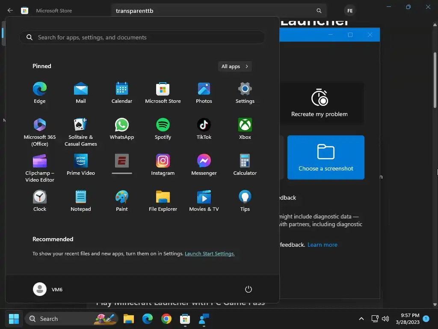Launch Messenger

[x=204, y=165]
